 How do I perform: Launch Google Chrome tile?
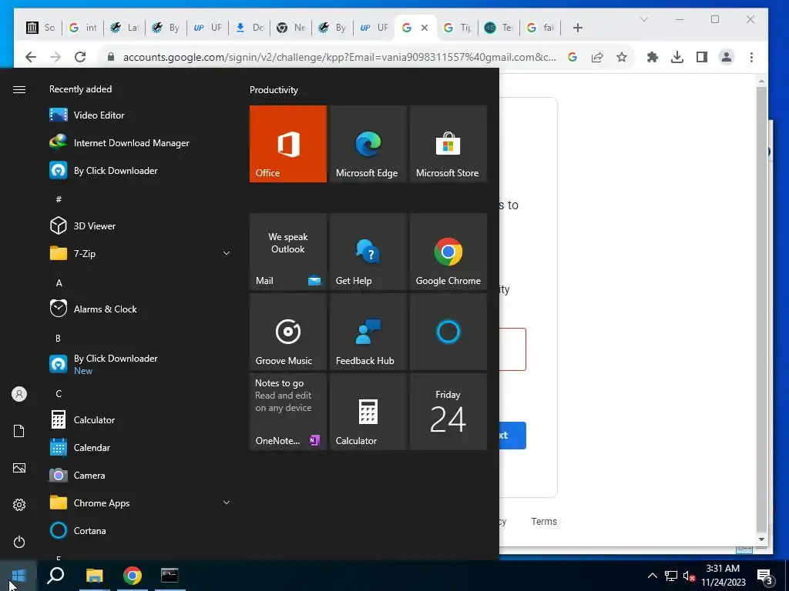pos(448,252)
